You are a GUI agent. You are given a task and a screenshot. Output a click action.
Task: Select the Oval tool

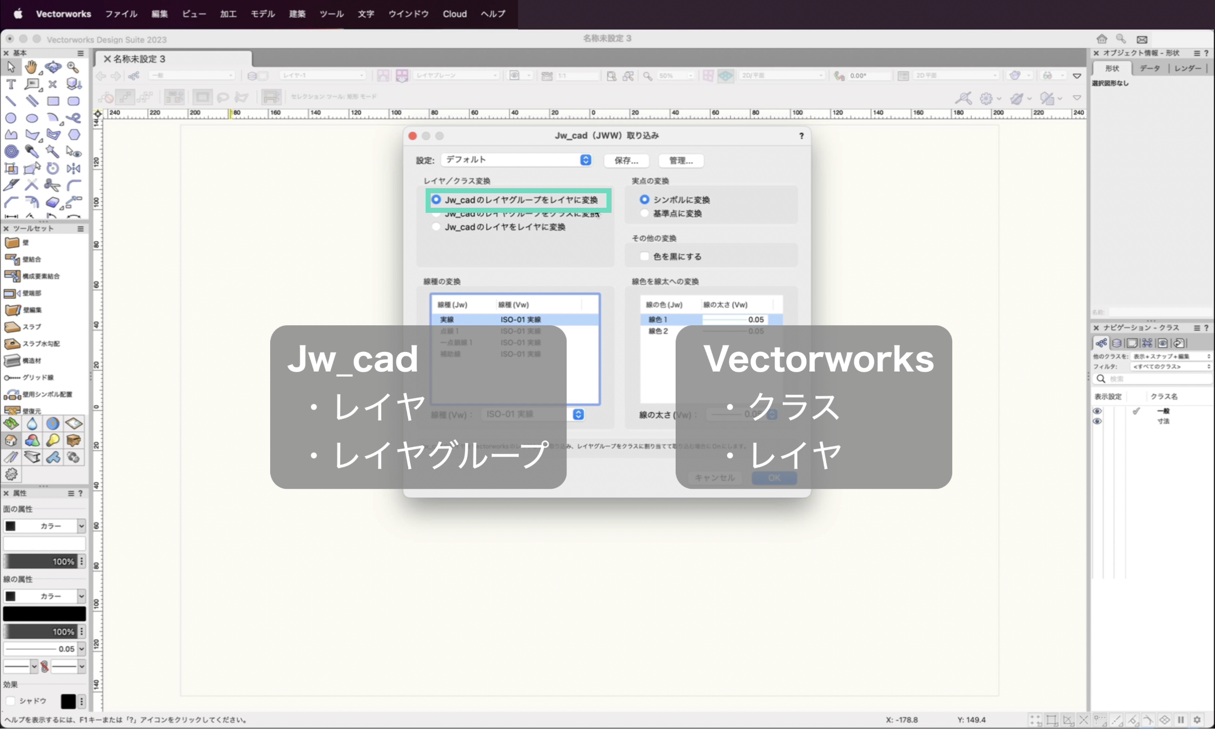(x=31, y=118)
